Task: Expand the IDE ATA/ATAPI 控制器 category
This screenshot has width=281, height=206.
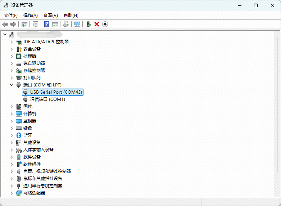Action: pos(12,42)
